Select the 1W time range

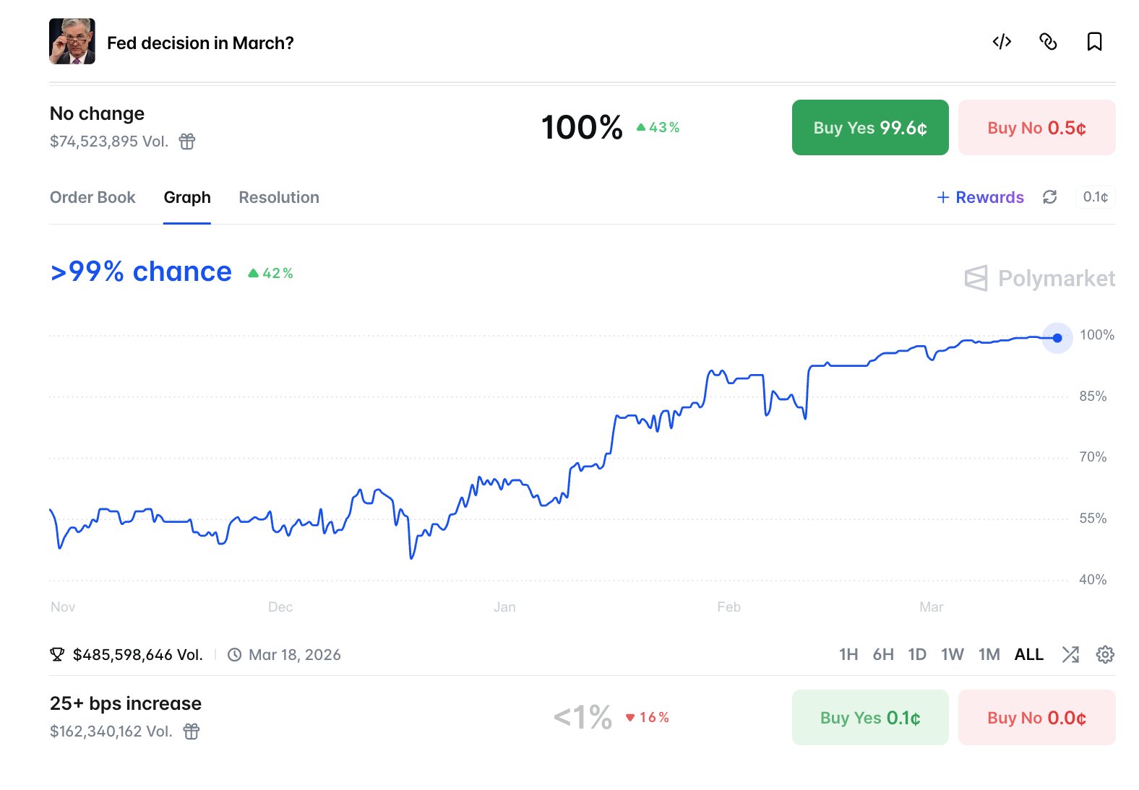[x=952, y=654]
